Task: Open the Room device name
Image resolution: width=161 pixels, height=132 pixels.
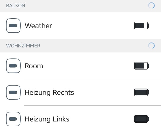Action: click(x=34, y=66)
